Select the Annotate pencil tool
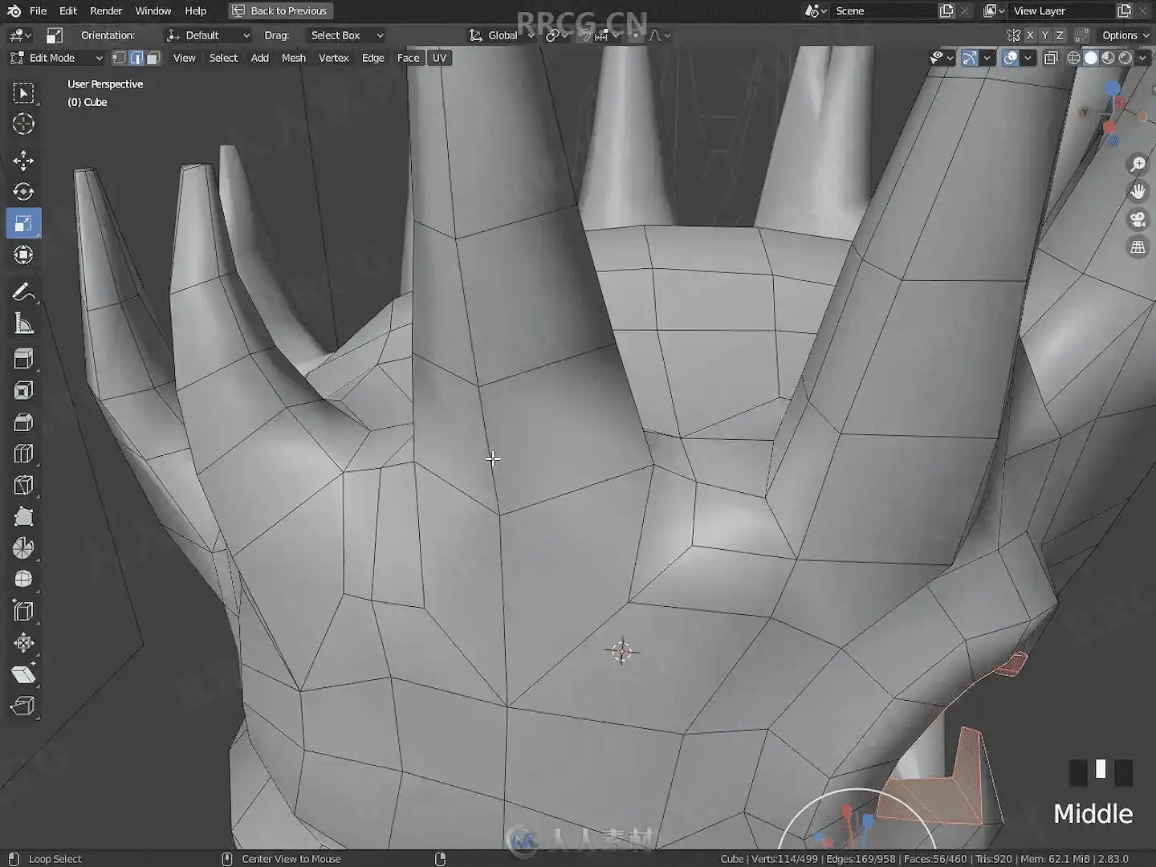The height and width of the screenshot is (867, 1156). (23, 292)
